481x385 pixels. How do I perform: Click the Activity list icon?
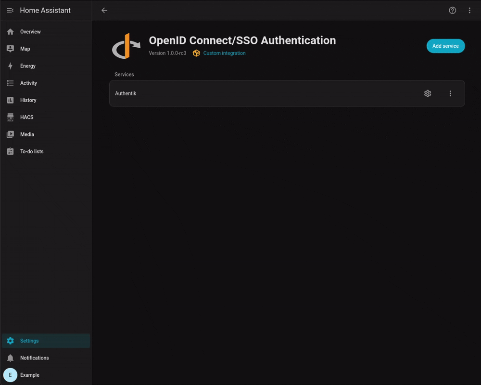click(x=11, y=83)
